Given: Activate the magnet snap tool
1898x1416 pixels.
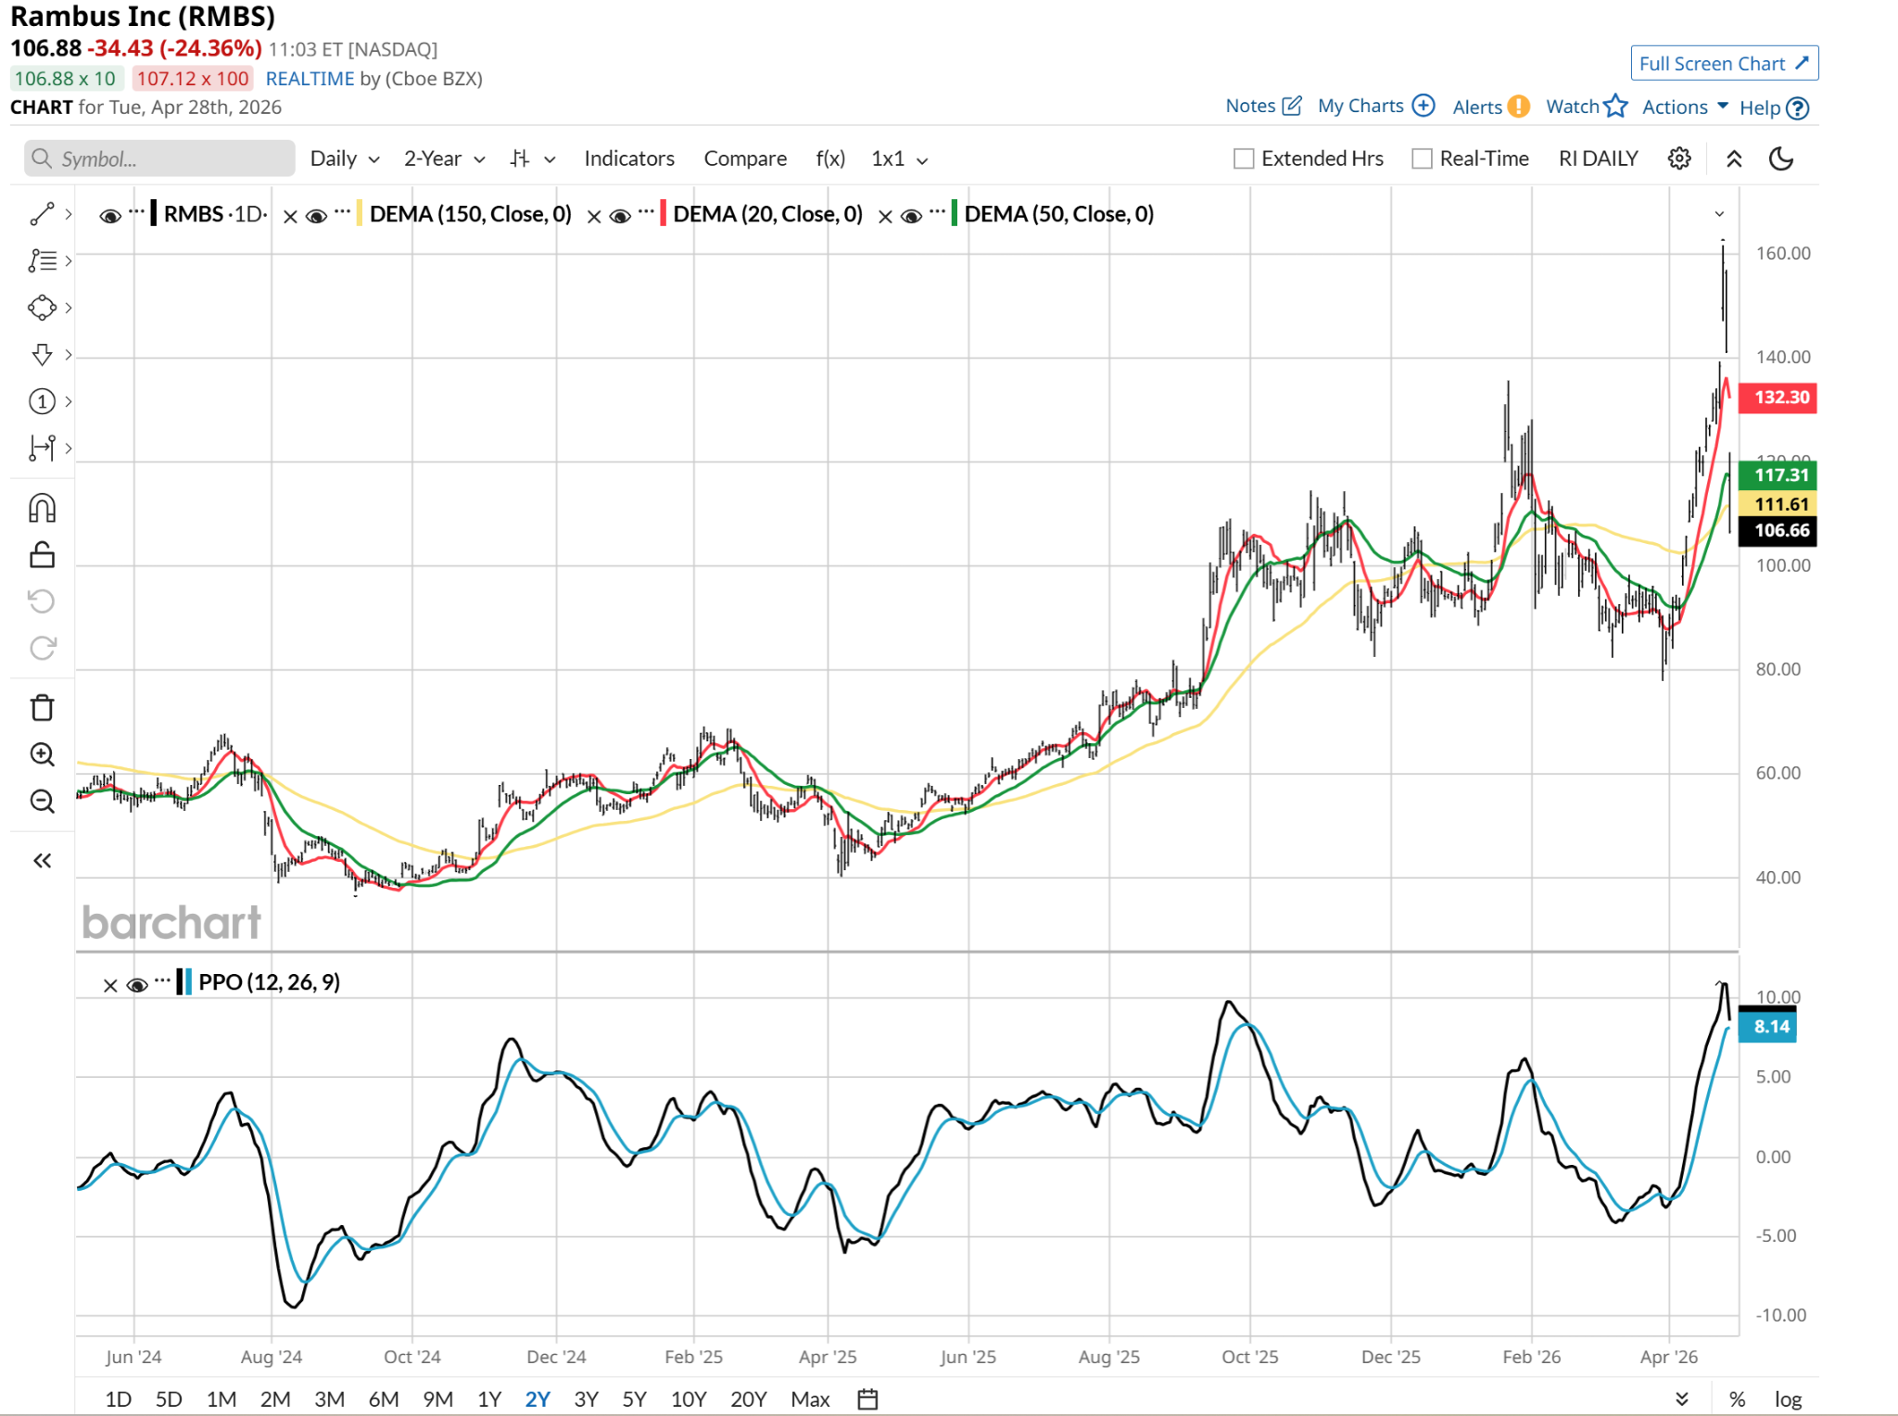Looking at the screenshot, I should 42,508.
